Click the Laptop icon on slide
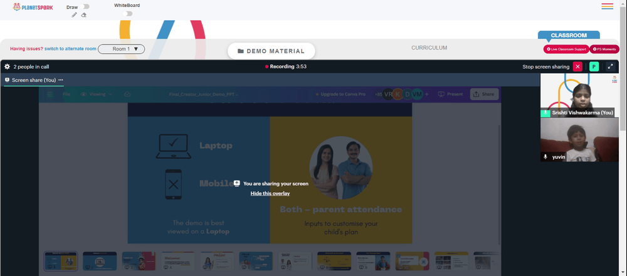The image size is (627, 276). tap(173, 146)
